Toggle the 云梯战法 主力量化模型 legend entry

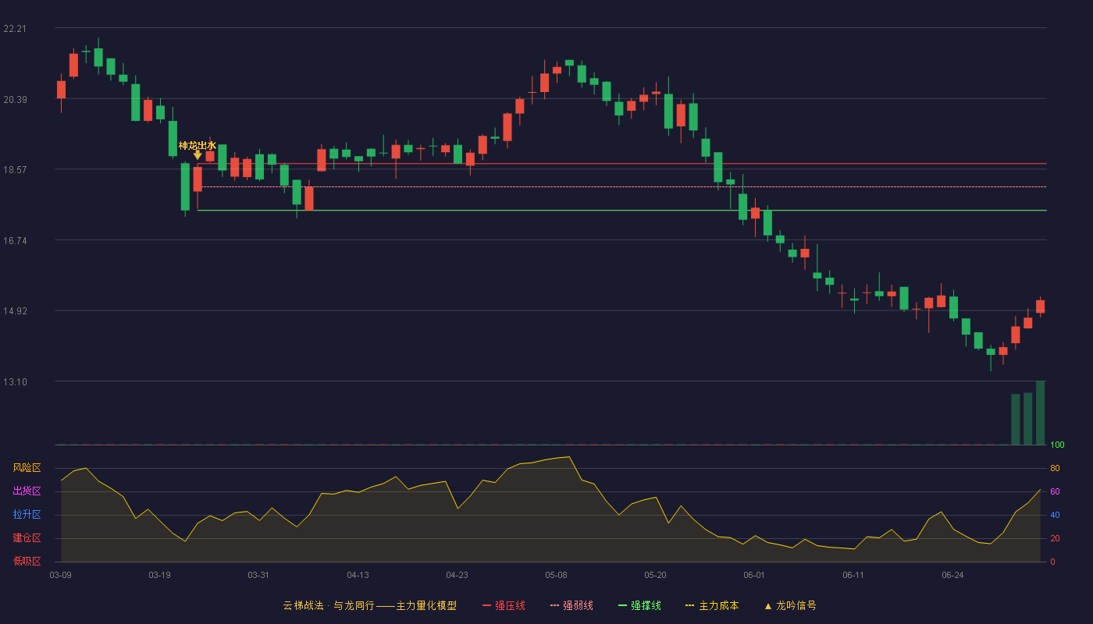tap(369, 605)
